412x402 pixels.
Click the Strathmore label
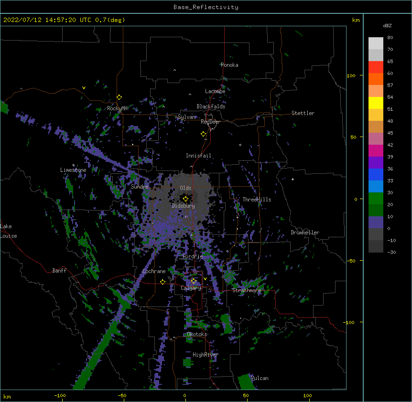(x=247, y=290)
